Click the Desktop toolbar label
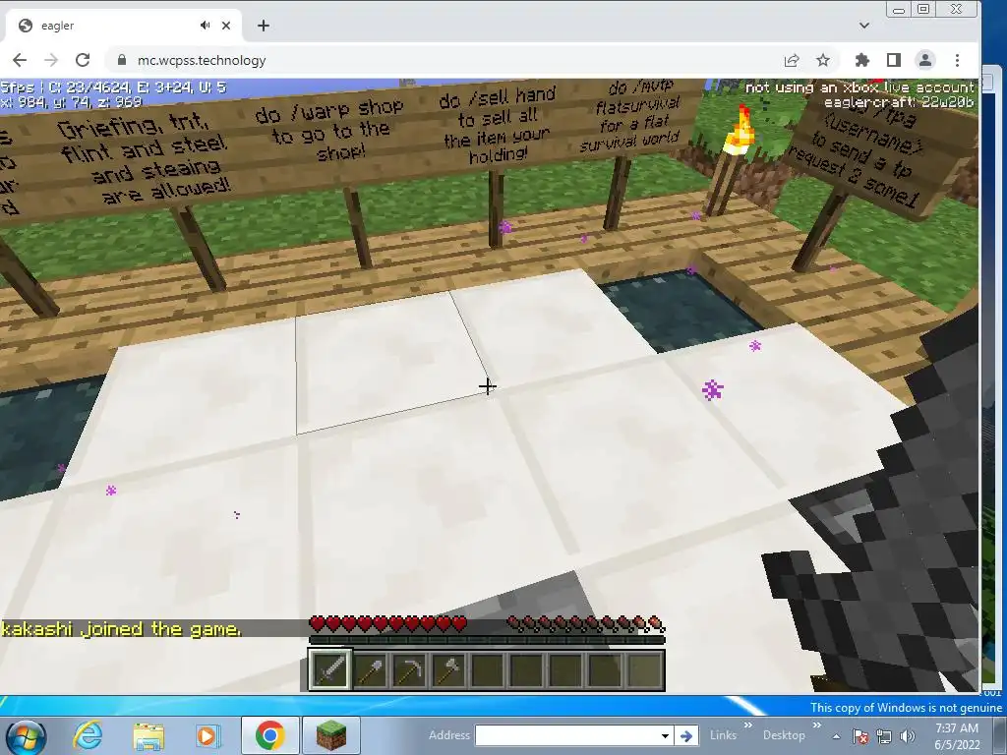The image size is (1007, 755). point(784,735)
